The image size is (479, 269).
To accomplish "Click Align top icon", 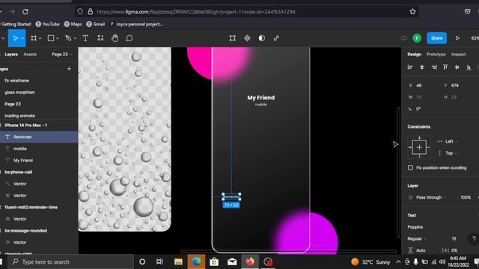I will click(x=445, y=67).
